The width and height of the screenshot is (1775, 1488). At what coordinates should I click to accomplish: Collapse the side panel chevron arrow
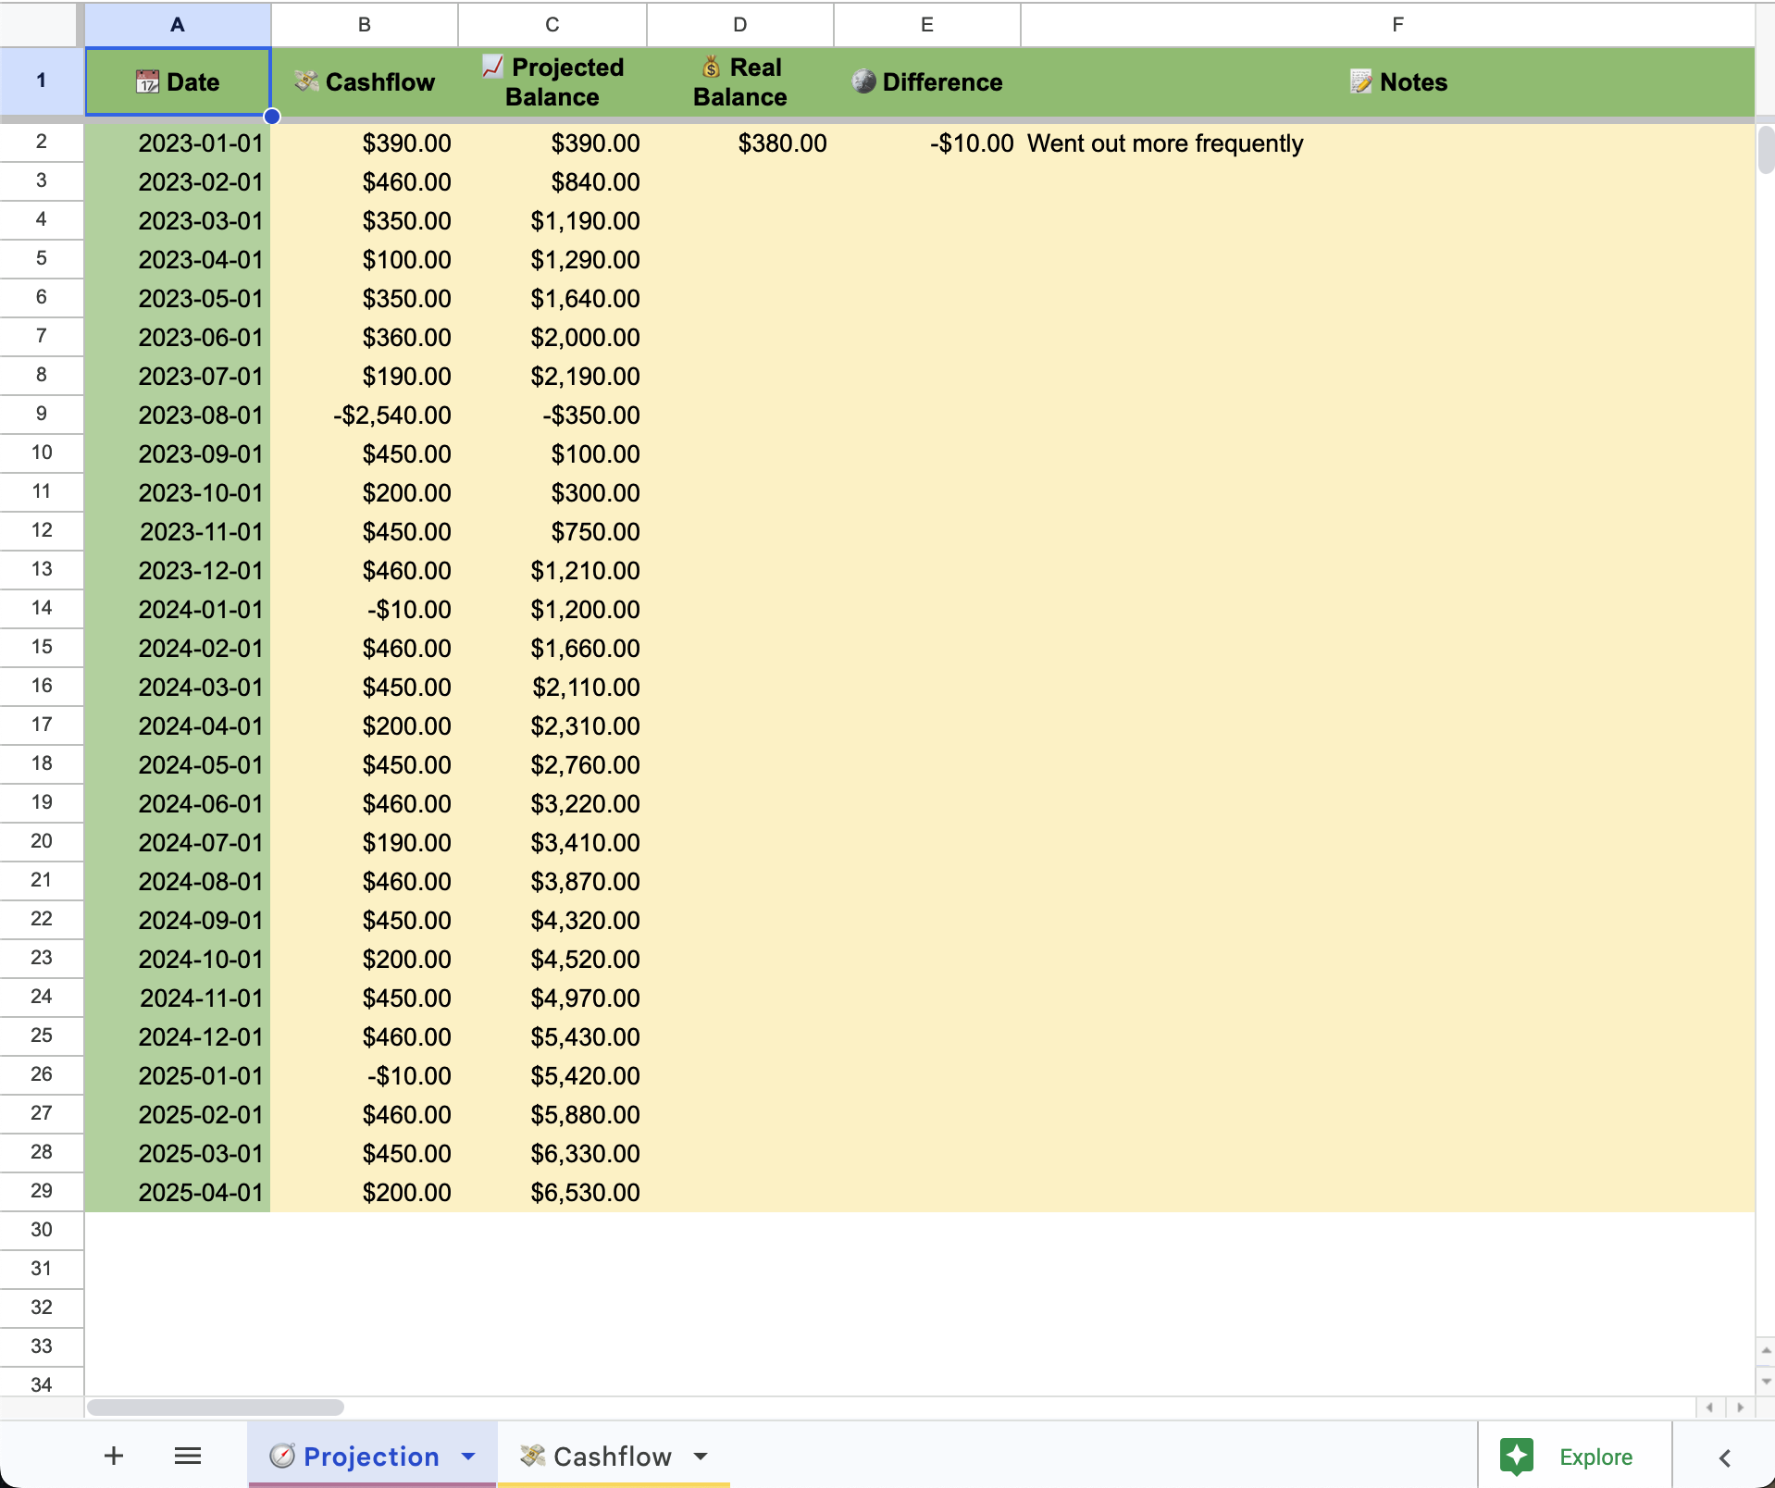pyautogui.click(x=1724, y=1457)
